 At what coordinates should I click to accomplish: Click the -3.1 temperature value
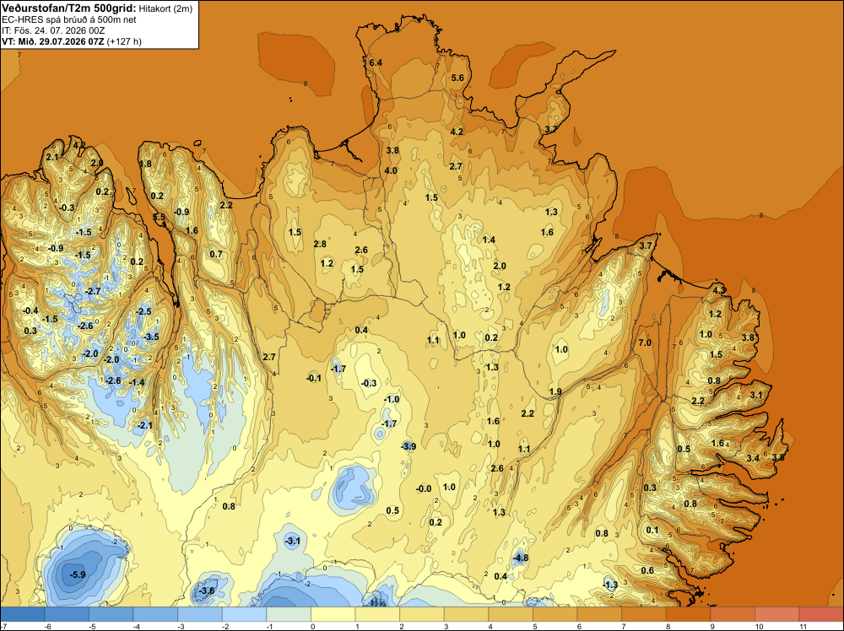[292, 541]
